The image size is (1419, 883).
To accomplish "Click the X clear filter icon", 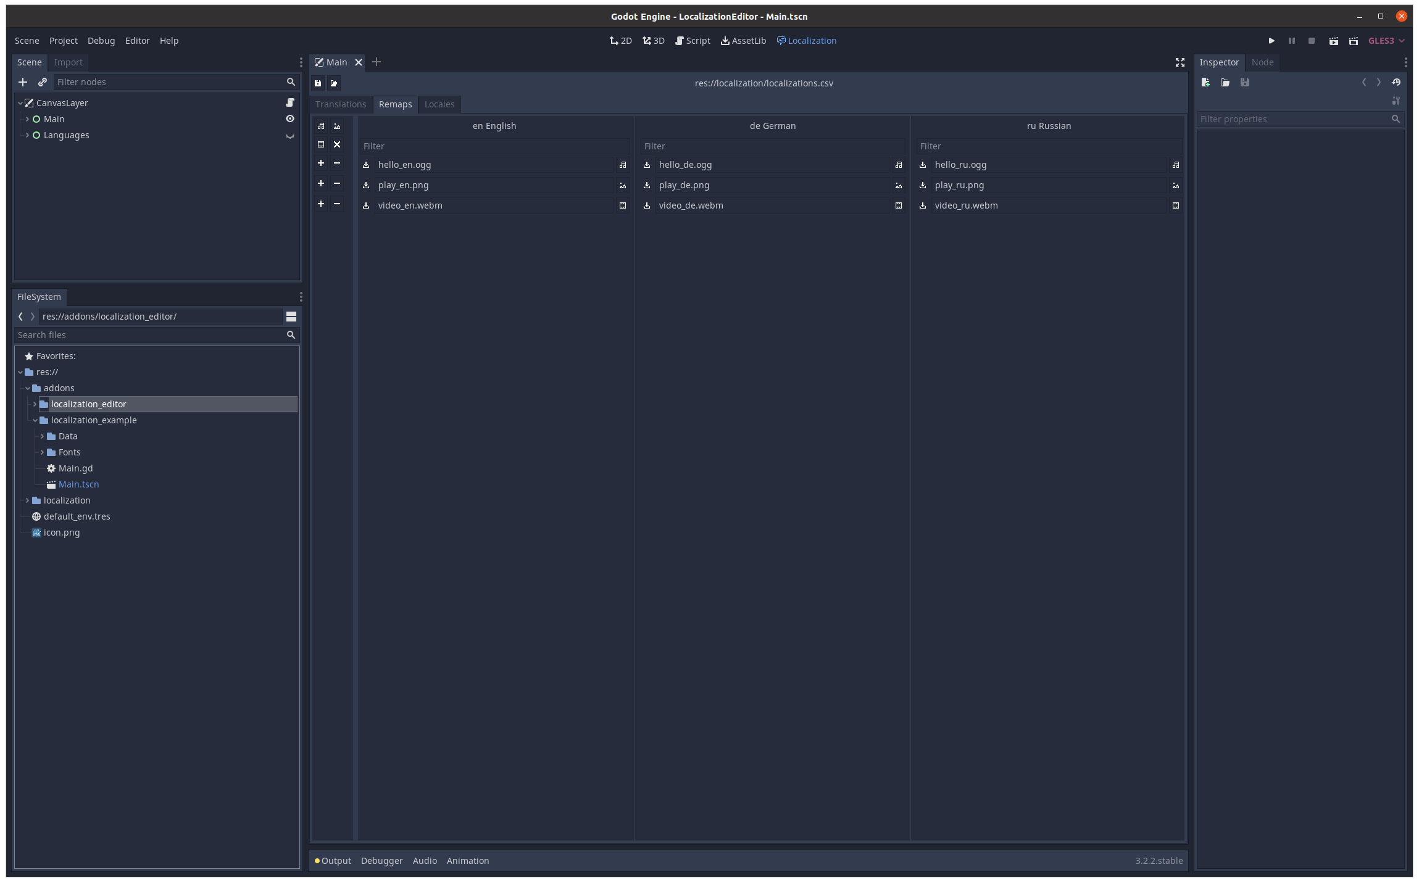I will point(337,144).
